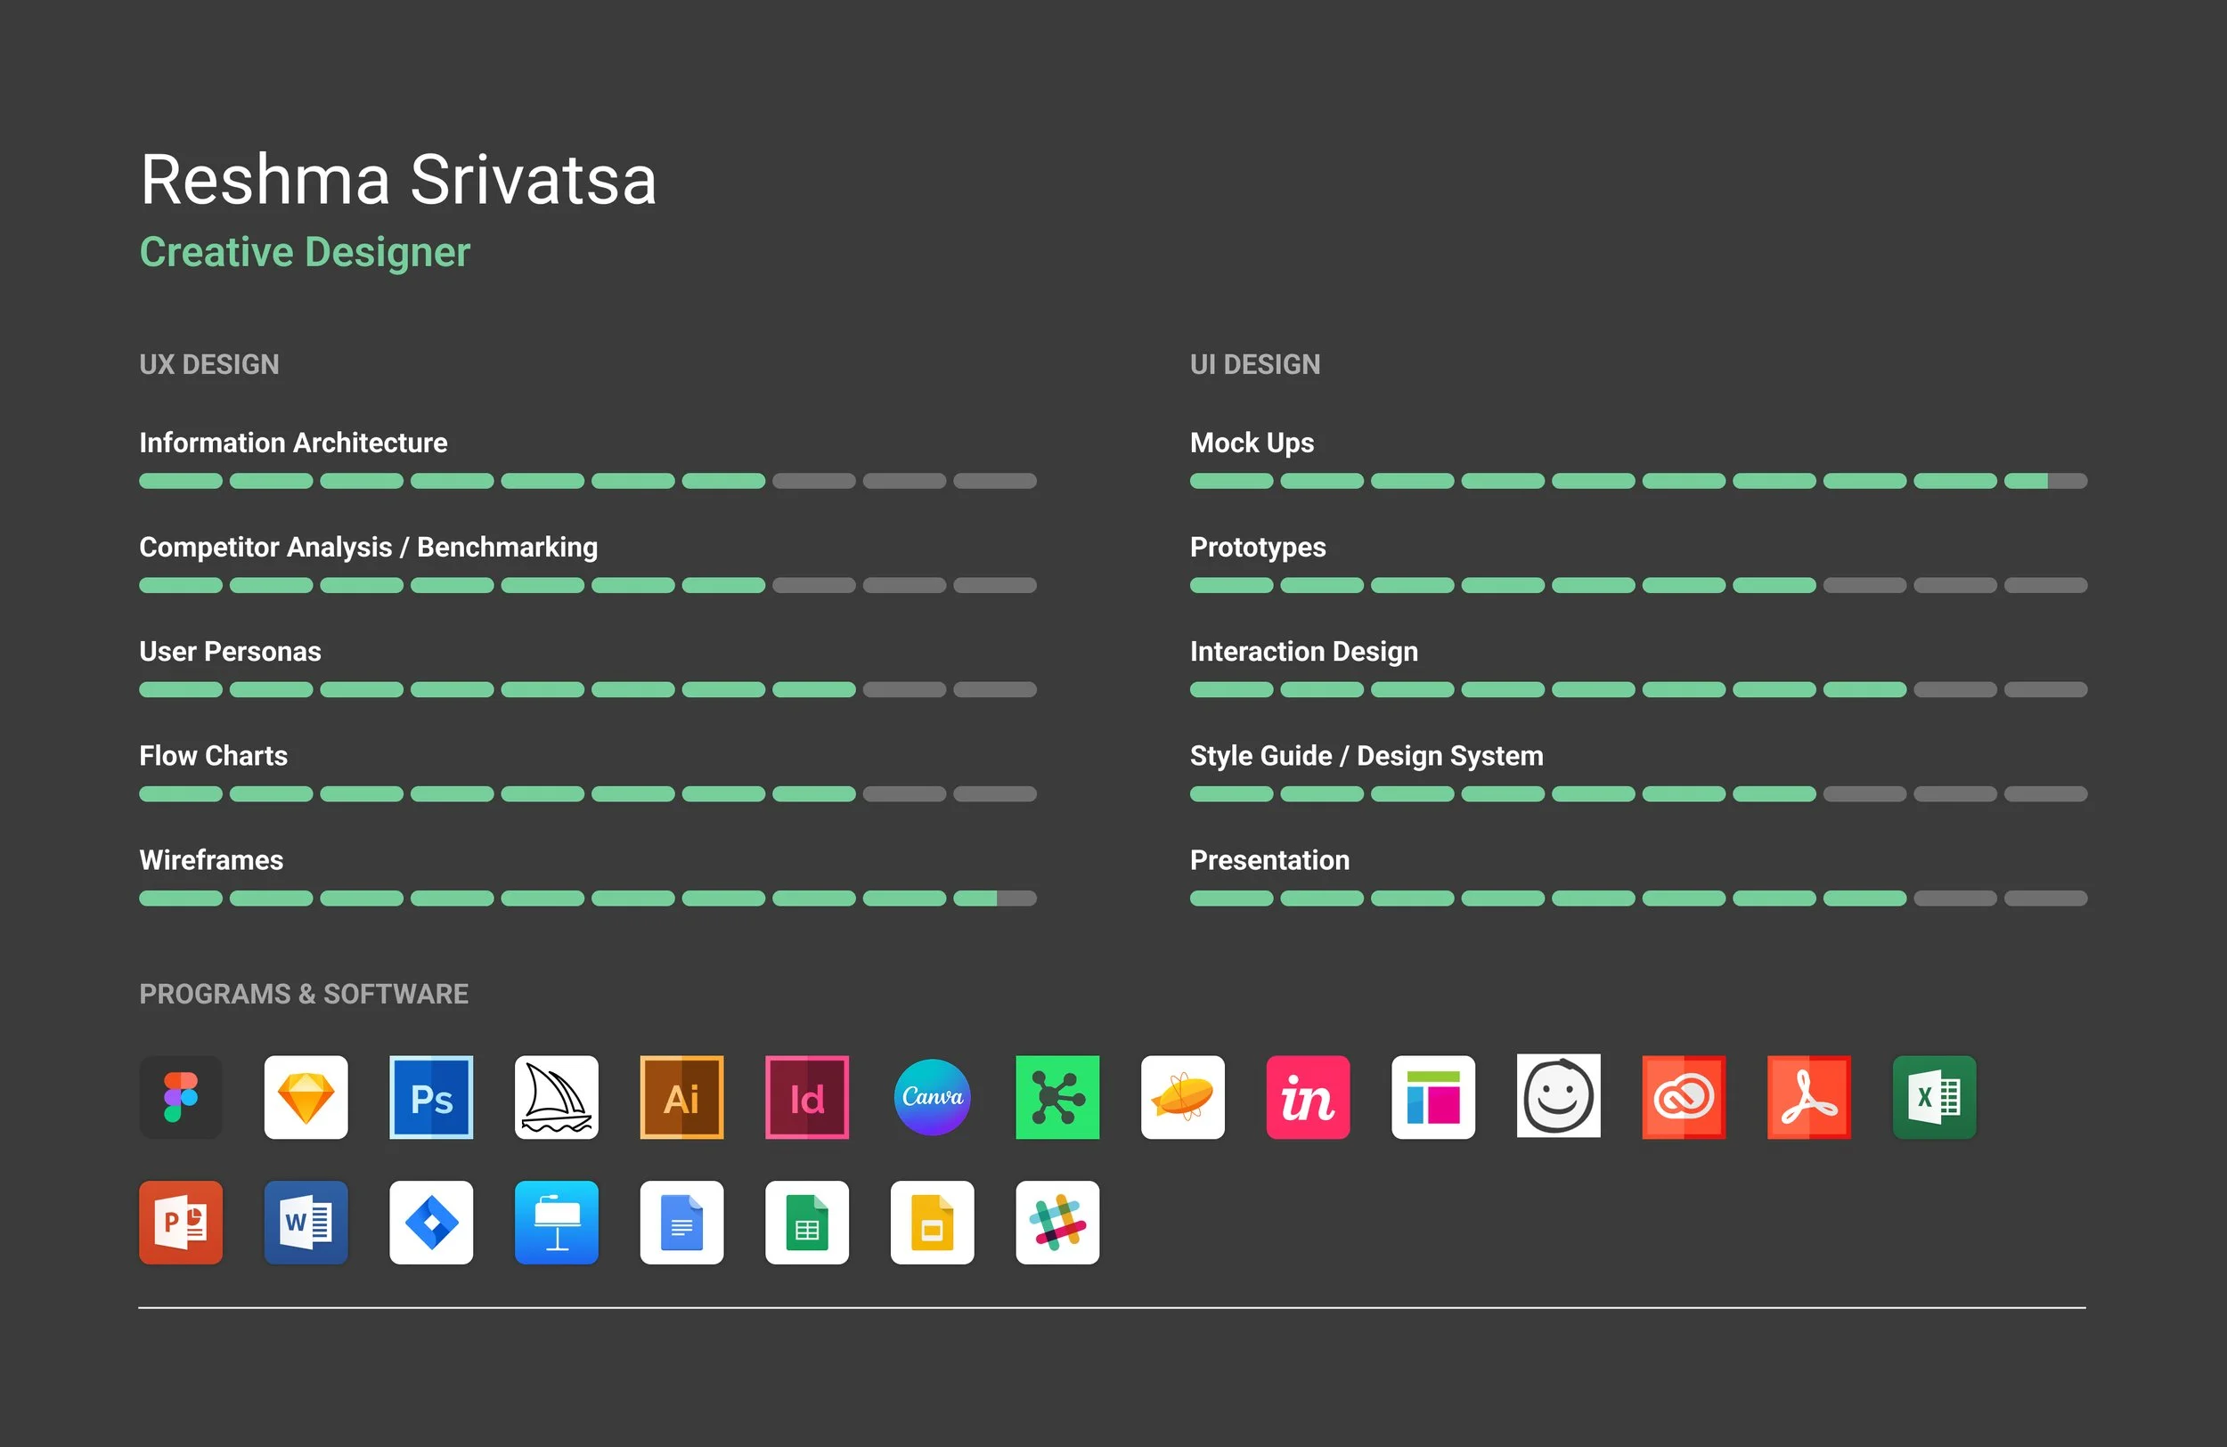
Task: Click the Photoshop Ps icon
Action: pyautogui.click(x=431, y=1097)
